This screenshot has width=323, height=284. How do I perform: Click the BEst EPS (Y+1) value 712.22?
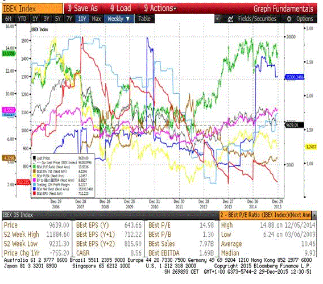tap(133, 235)
